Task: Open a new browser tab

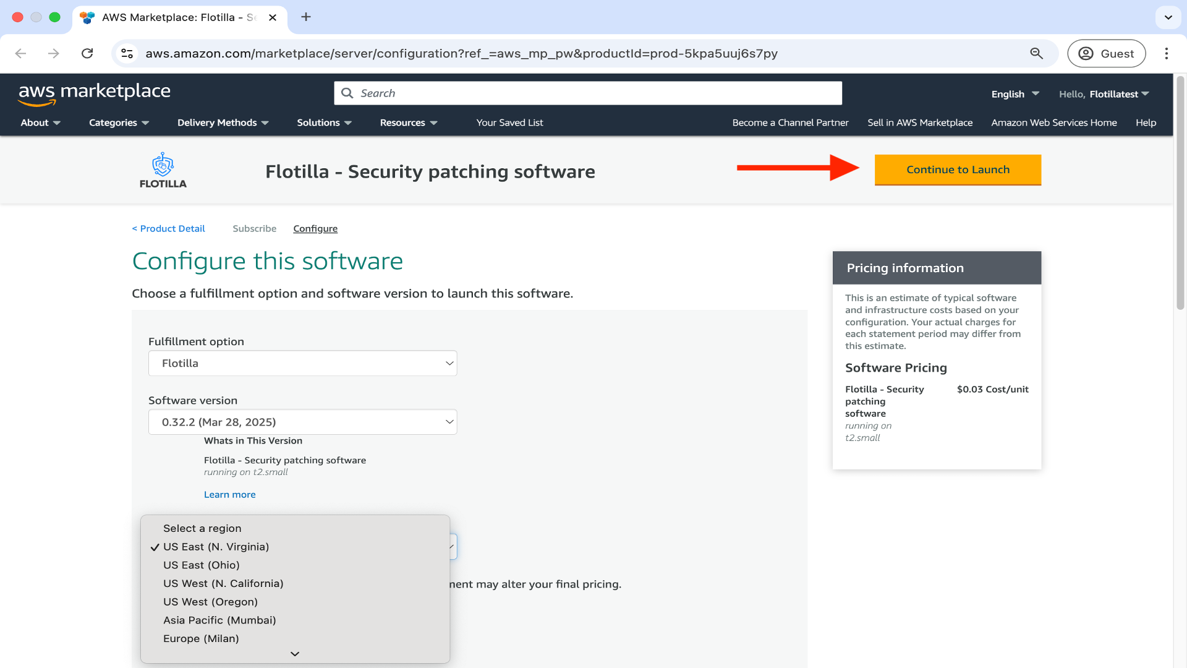Action: [x=306, y=17]
